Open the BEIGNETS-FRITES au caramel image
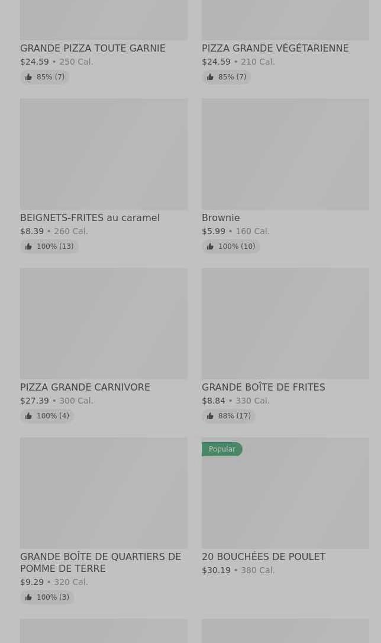Screen dimensions: 381x643 104,154
